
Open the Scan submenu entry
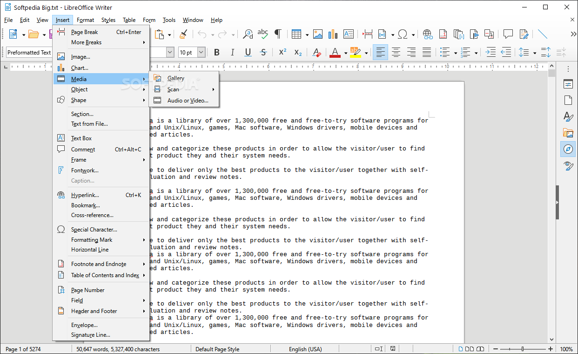pyautogui.click(x=183, y=89)
